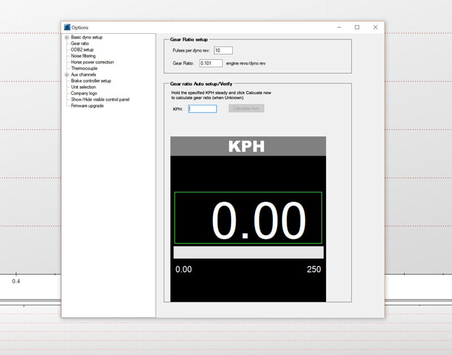Click the engine revs/dyno rev label
Screen dimensions: 452x355
click(x=246, y=63)
